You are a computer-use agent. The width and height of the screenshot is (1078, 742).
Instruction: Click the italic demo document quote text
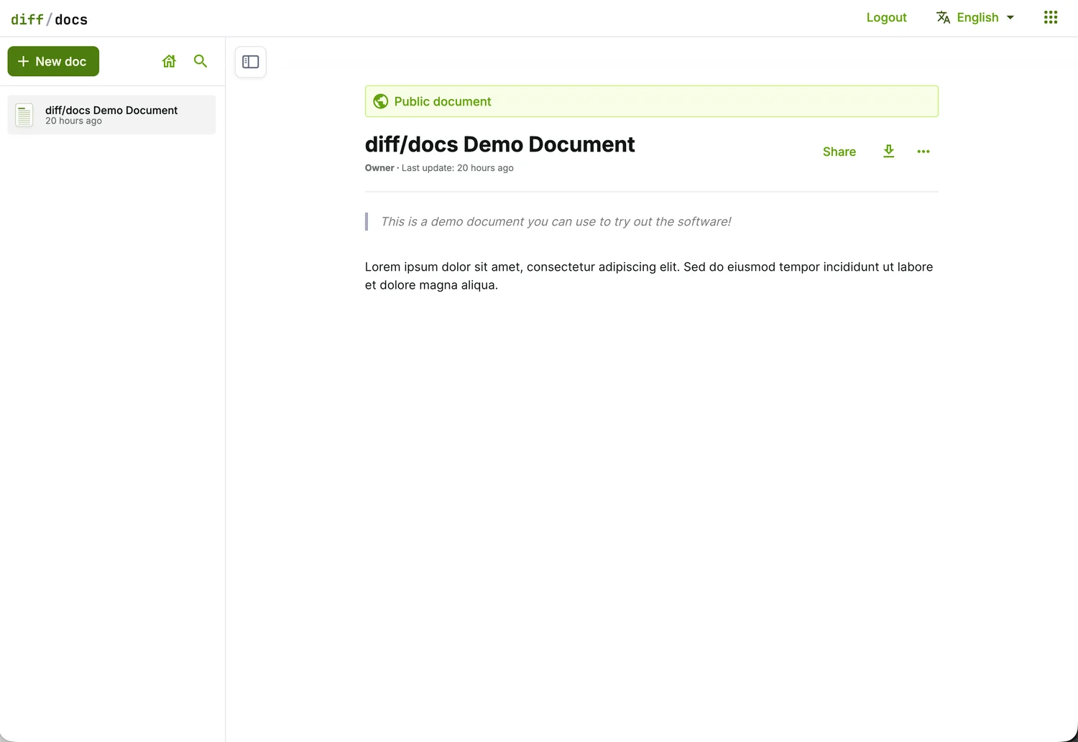556,222
